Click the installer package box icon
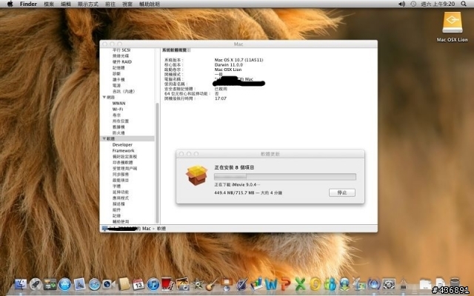 (x=196, y=175)
